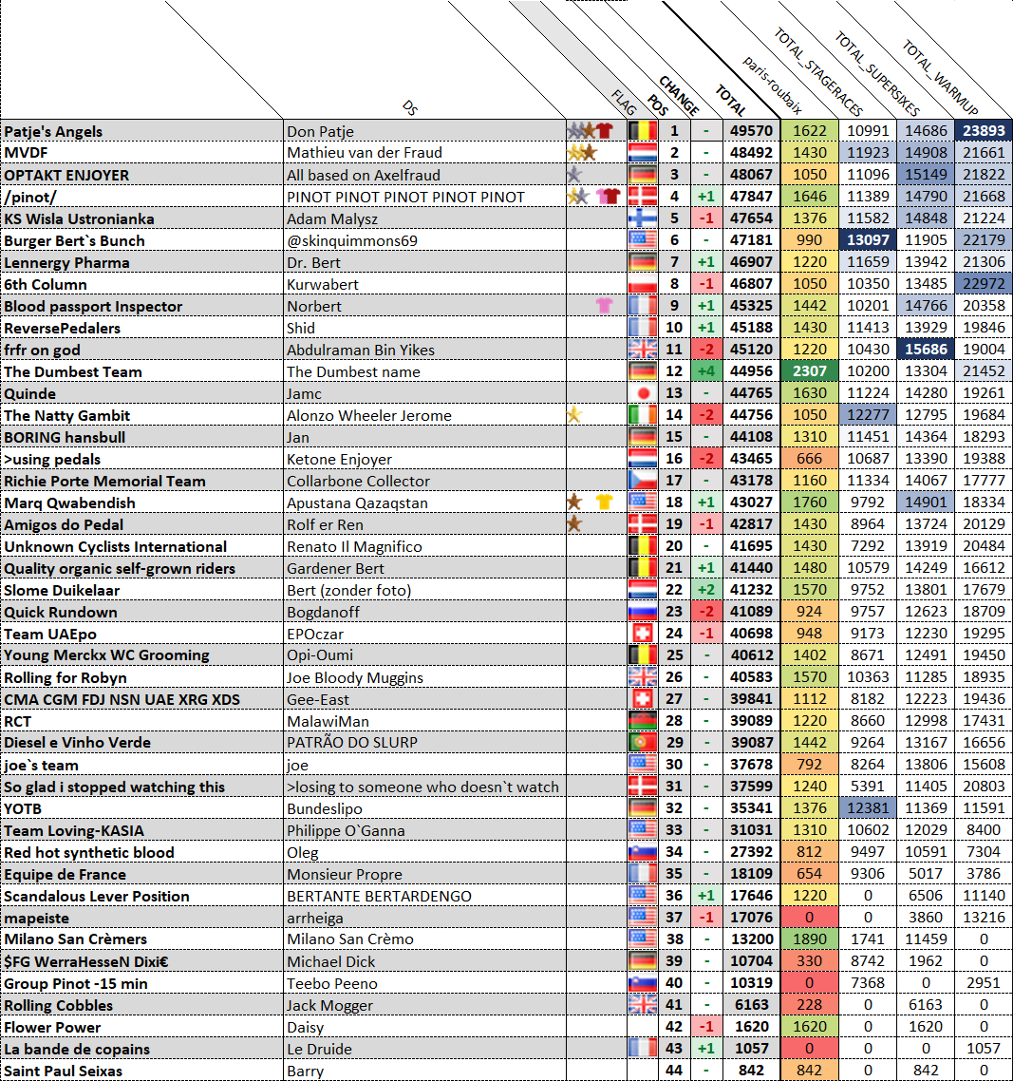Click the paris-roubaix column header

(772, 85)
